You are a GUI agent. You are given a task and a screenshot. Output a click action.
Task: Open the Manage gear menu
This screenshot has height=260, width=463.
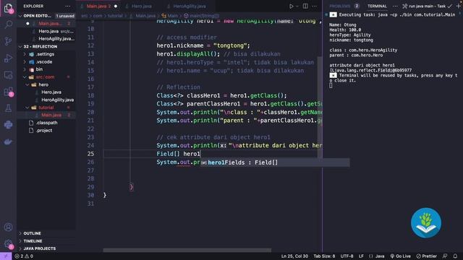8,244
